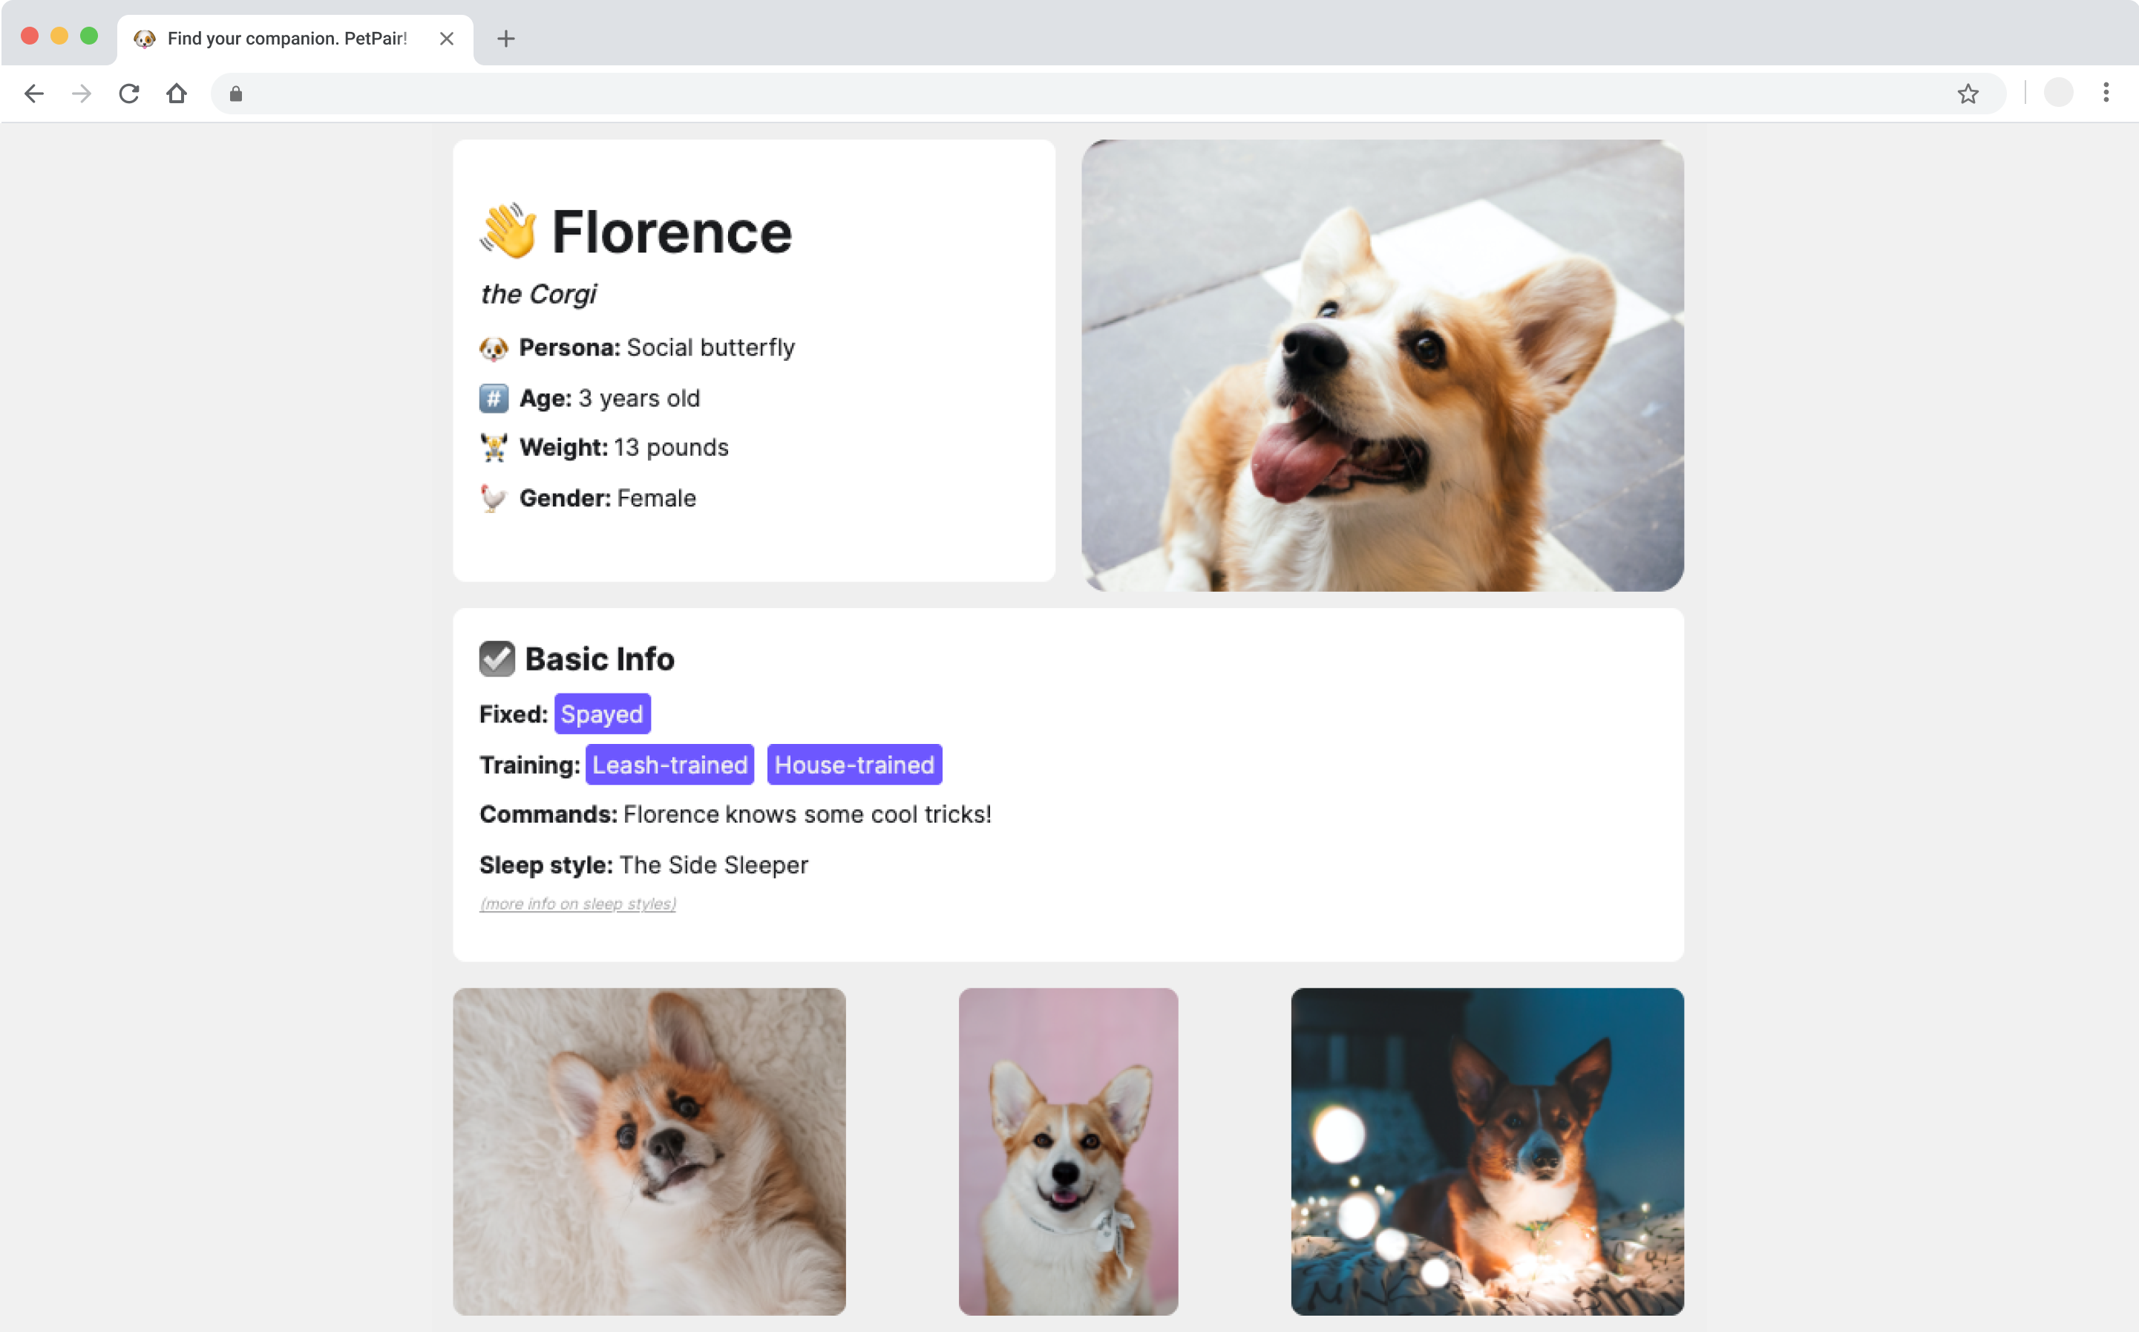Toggle the Spayed badge

[601, 714]
